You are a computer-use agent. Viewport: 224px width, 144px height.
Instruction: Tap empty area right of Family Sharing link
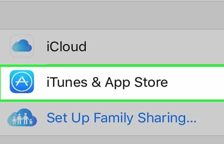[211, 119]
